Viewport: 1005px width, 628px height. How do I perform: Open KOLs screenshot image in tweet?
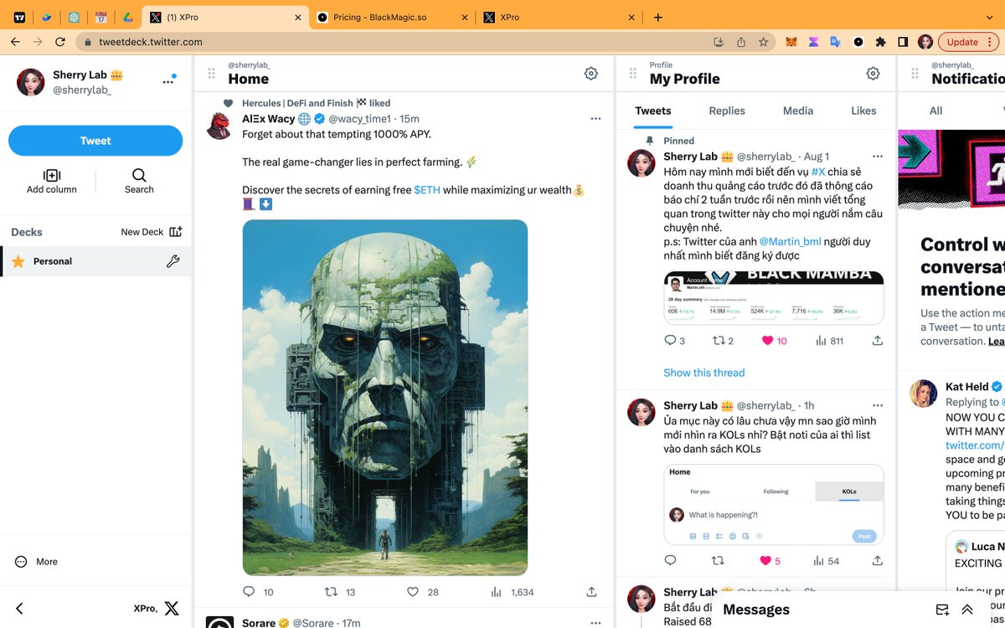774,505
